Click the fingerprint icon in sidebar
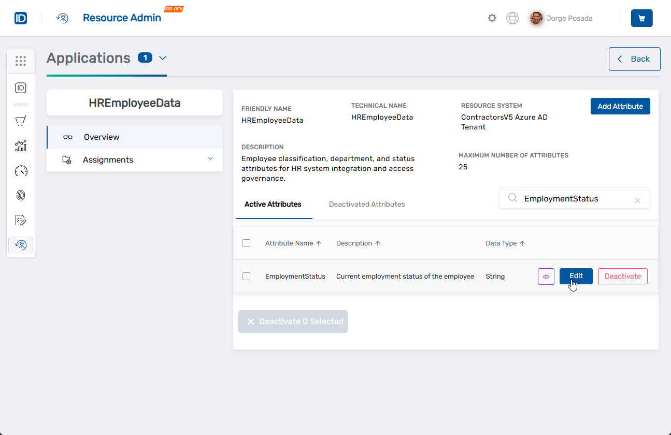Viewport: 671px width, 435px height. tap(21, 195)
